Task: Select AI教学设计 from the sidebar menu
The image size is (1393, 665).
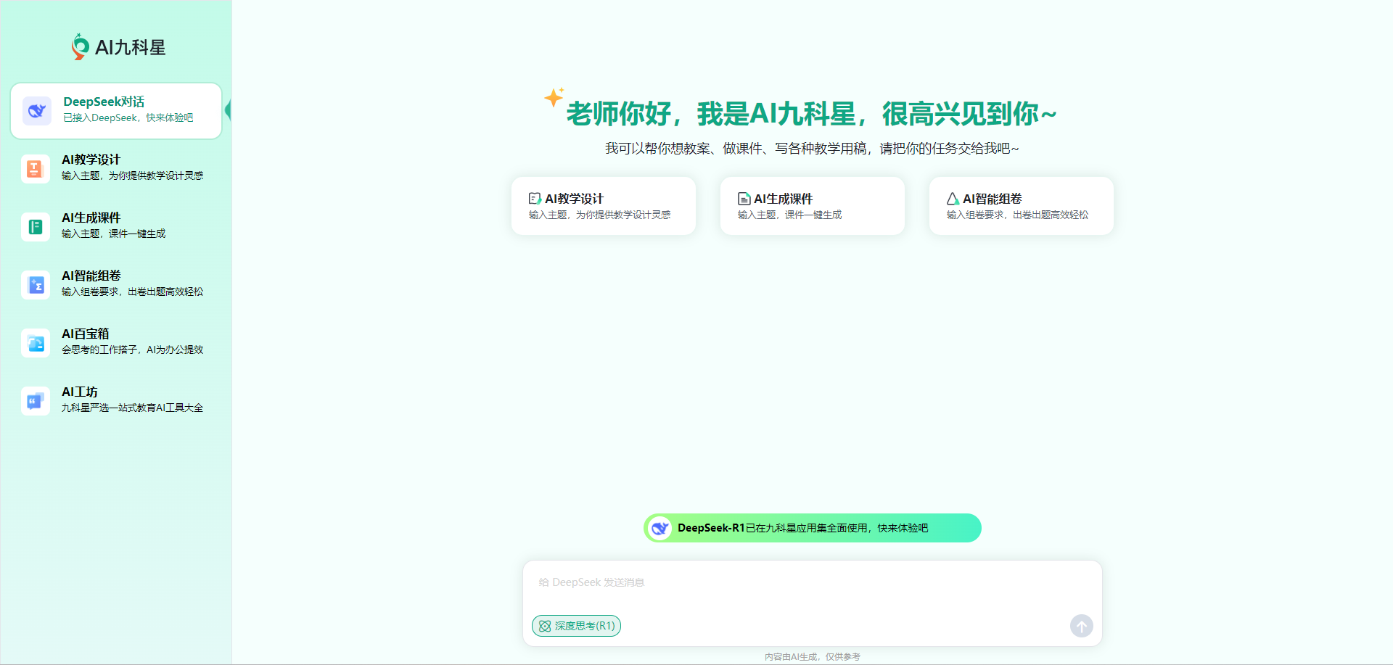Action: point(131,168)
